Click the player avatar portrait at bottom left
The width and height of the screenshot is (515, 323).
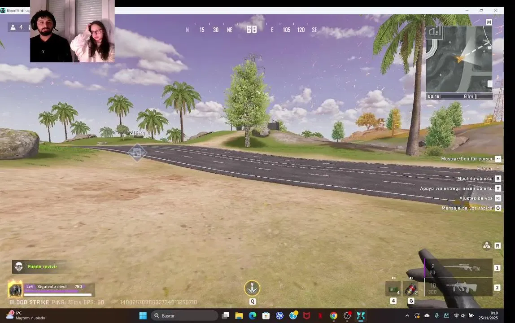click(x=15, y=289)
